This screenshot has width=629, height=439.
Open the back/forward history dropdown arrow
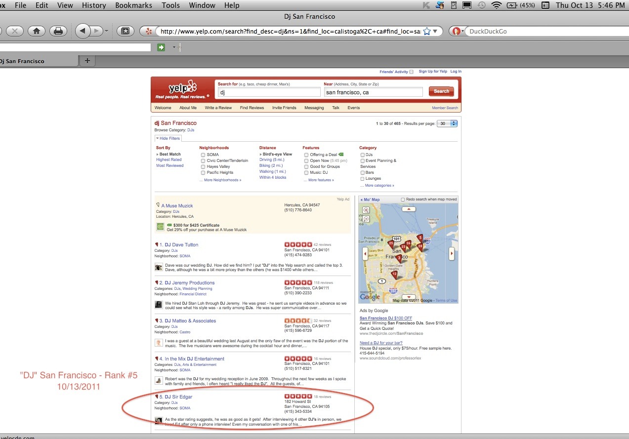(107, 31)
